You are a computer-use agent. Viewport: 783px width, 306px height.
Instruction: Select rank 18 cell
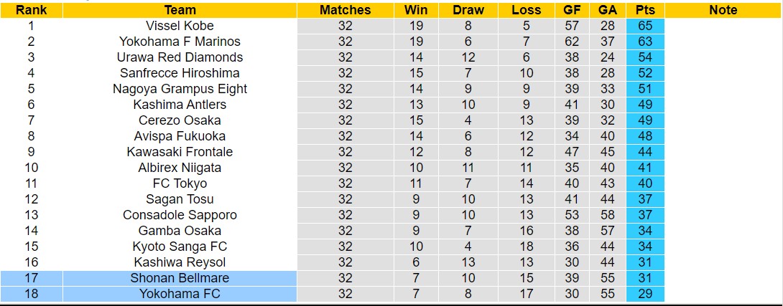click(x=31, y=294)
